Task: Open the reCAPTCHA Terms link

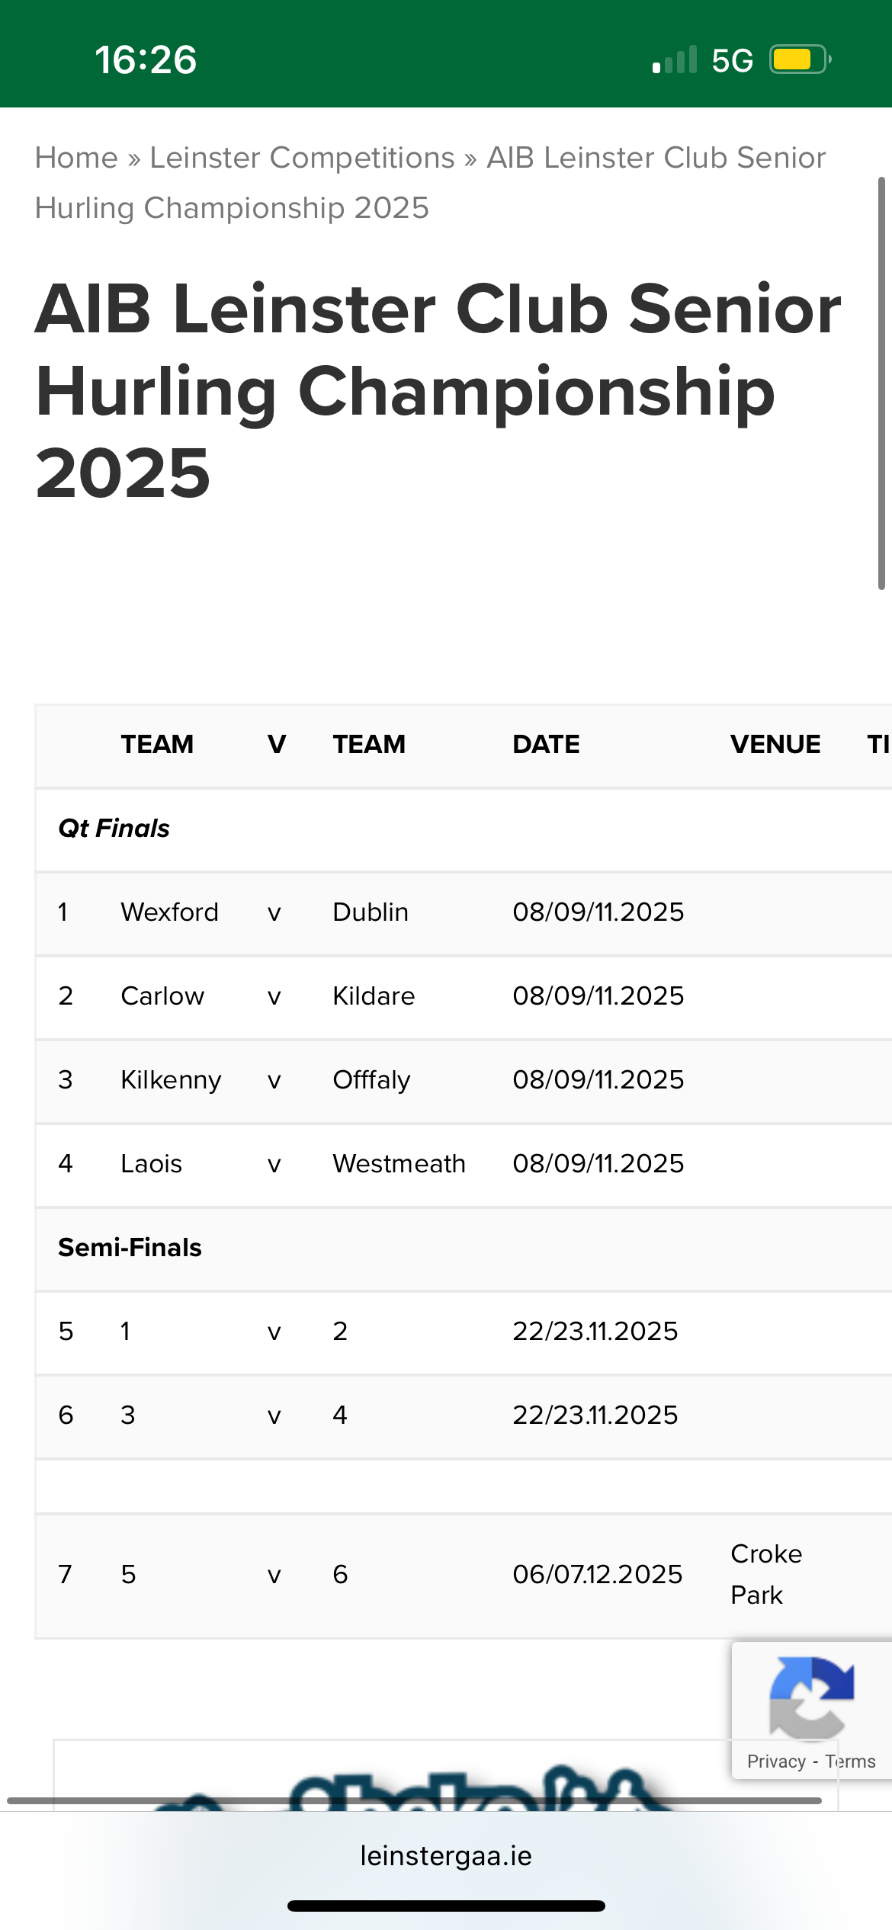Action: [850, 1762]
